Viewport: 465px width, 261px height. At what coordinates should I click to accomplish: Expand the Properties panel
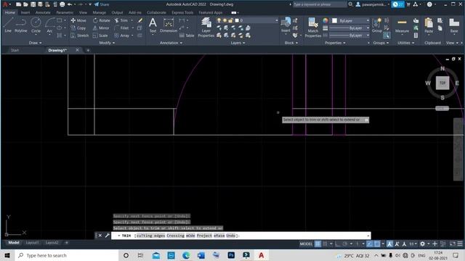tap(335, 43)
